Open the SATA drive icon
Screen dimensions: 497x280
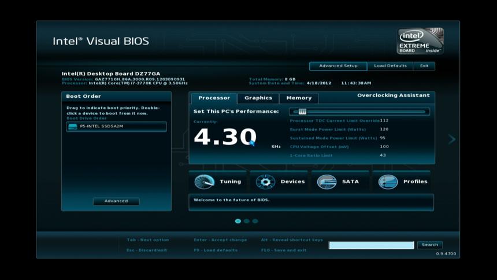point(327,182)
